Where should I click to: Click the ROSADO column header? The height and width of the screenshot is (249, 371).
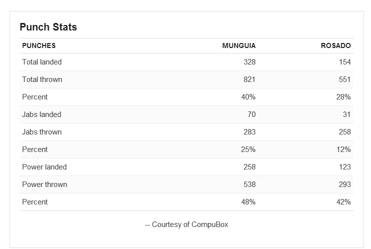coord(336,45)
